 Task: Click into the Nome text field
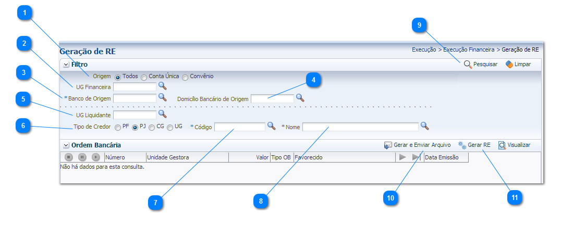(x=360, y=127)
